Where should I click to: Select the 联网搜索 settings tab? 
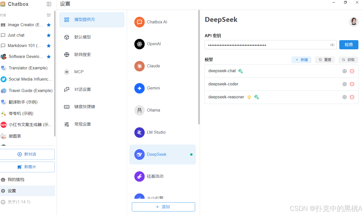[92, 55]
